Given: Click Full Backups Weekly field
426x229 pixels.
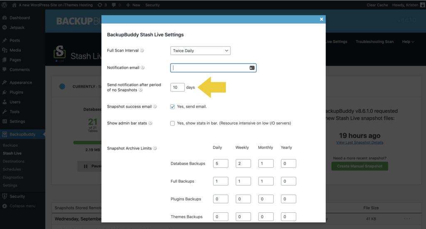Looking at the screenshot, I should (243, 181).
